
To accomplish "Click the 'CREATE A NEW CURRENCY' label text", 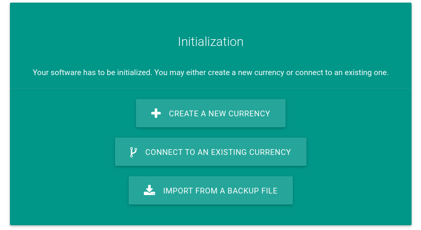I will click(219, 114).
